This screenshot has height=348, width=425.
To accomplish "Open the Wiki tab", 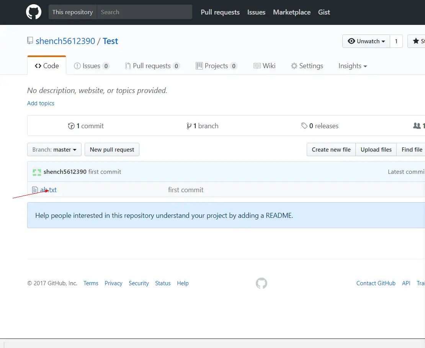I will pos(264,66).
